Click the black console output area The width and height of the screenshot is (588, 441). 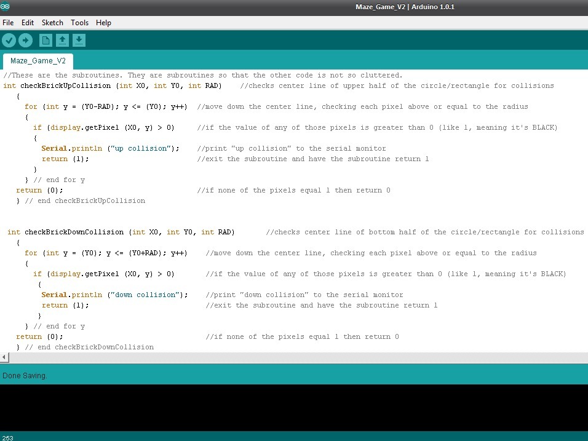(x=294, y=408)
